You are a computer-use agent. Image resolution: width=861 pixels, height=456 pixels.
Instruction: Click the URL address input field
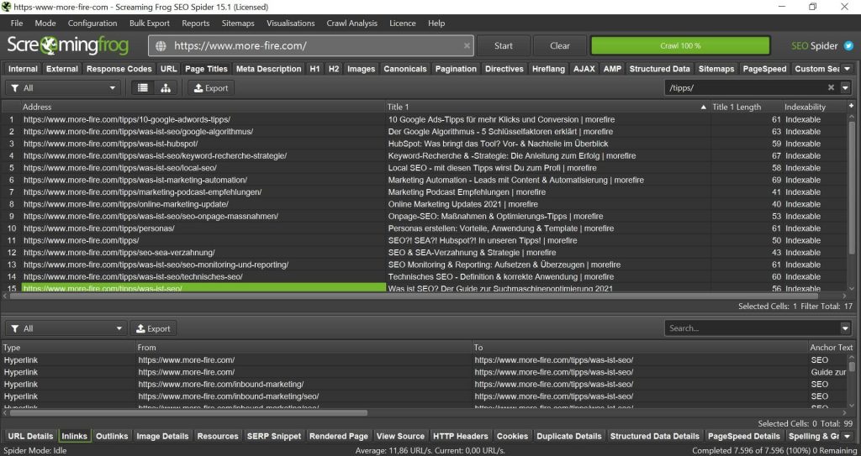310,46
